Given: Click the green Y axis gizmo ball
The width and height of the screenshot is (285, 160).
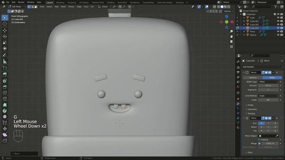Looking at the screenshot, I should [227, 22].
